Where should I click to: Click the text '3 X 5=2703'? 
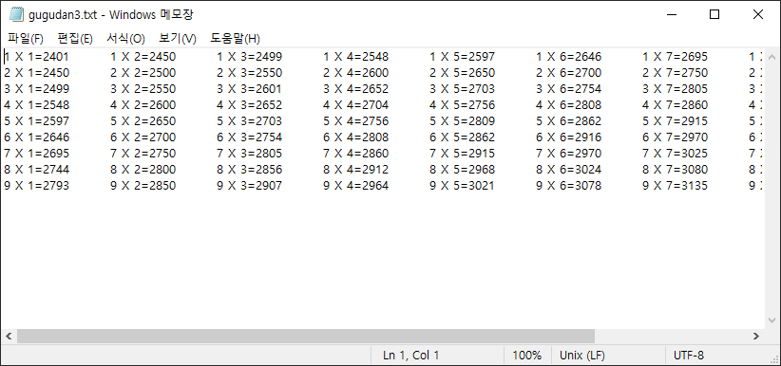tap(462, 89)
